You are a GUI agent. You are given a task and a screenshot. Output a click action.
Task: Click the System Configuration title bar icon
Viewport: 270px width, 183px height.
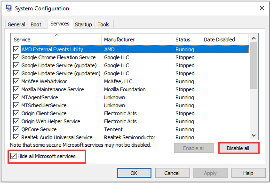(x=8, y=8)
